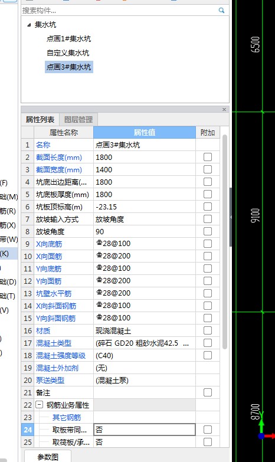
Task: Collapse the 集水坑 tree node
Action: [x=29, y=25]
